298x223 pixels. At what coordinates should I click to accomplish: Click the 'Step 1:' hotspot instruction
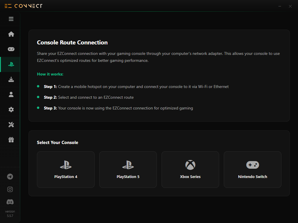click(136, 87)
